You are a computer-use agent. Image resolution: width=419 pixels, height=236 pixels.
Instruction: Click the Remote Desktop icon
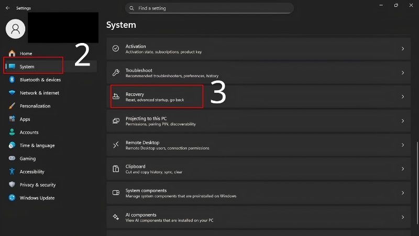[116, 145]
